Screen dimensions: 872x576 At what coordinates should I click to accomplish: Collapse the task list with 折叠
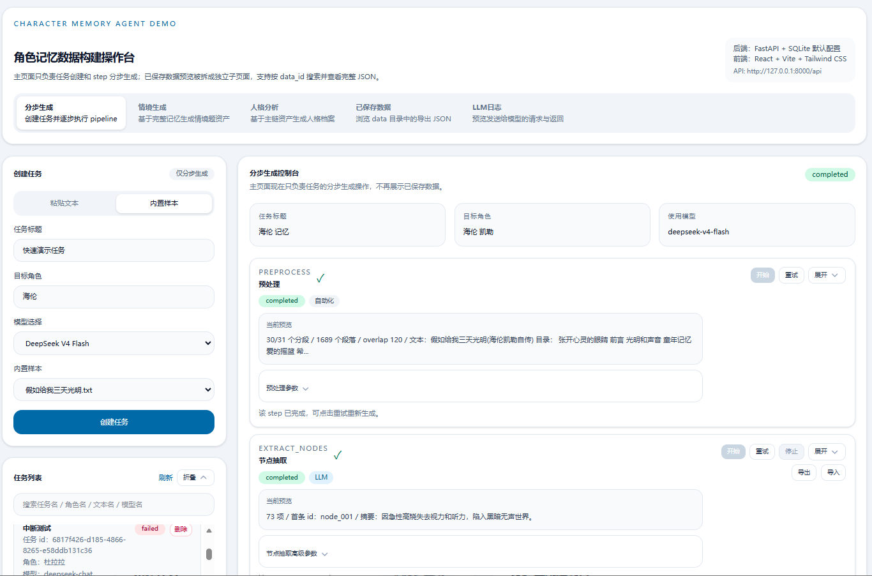195,478
